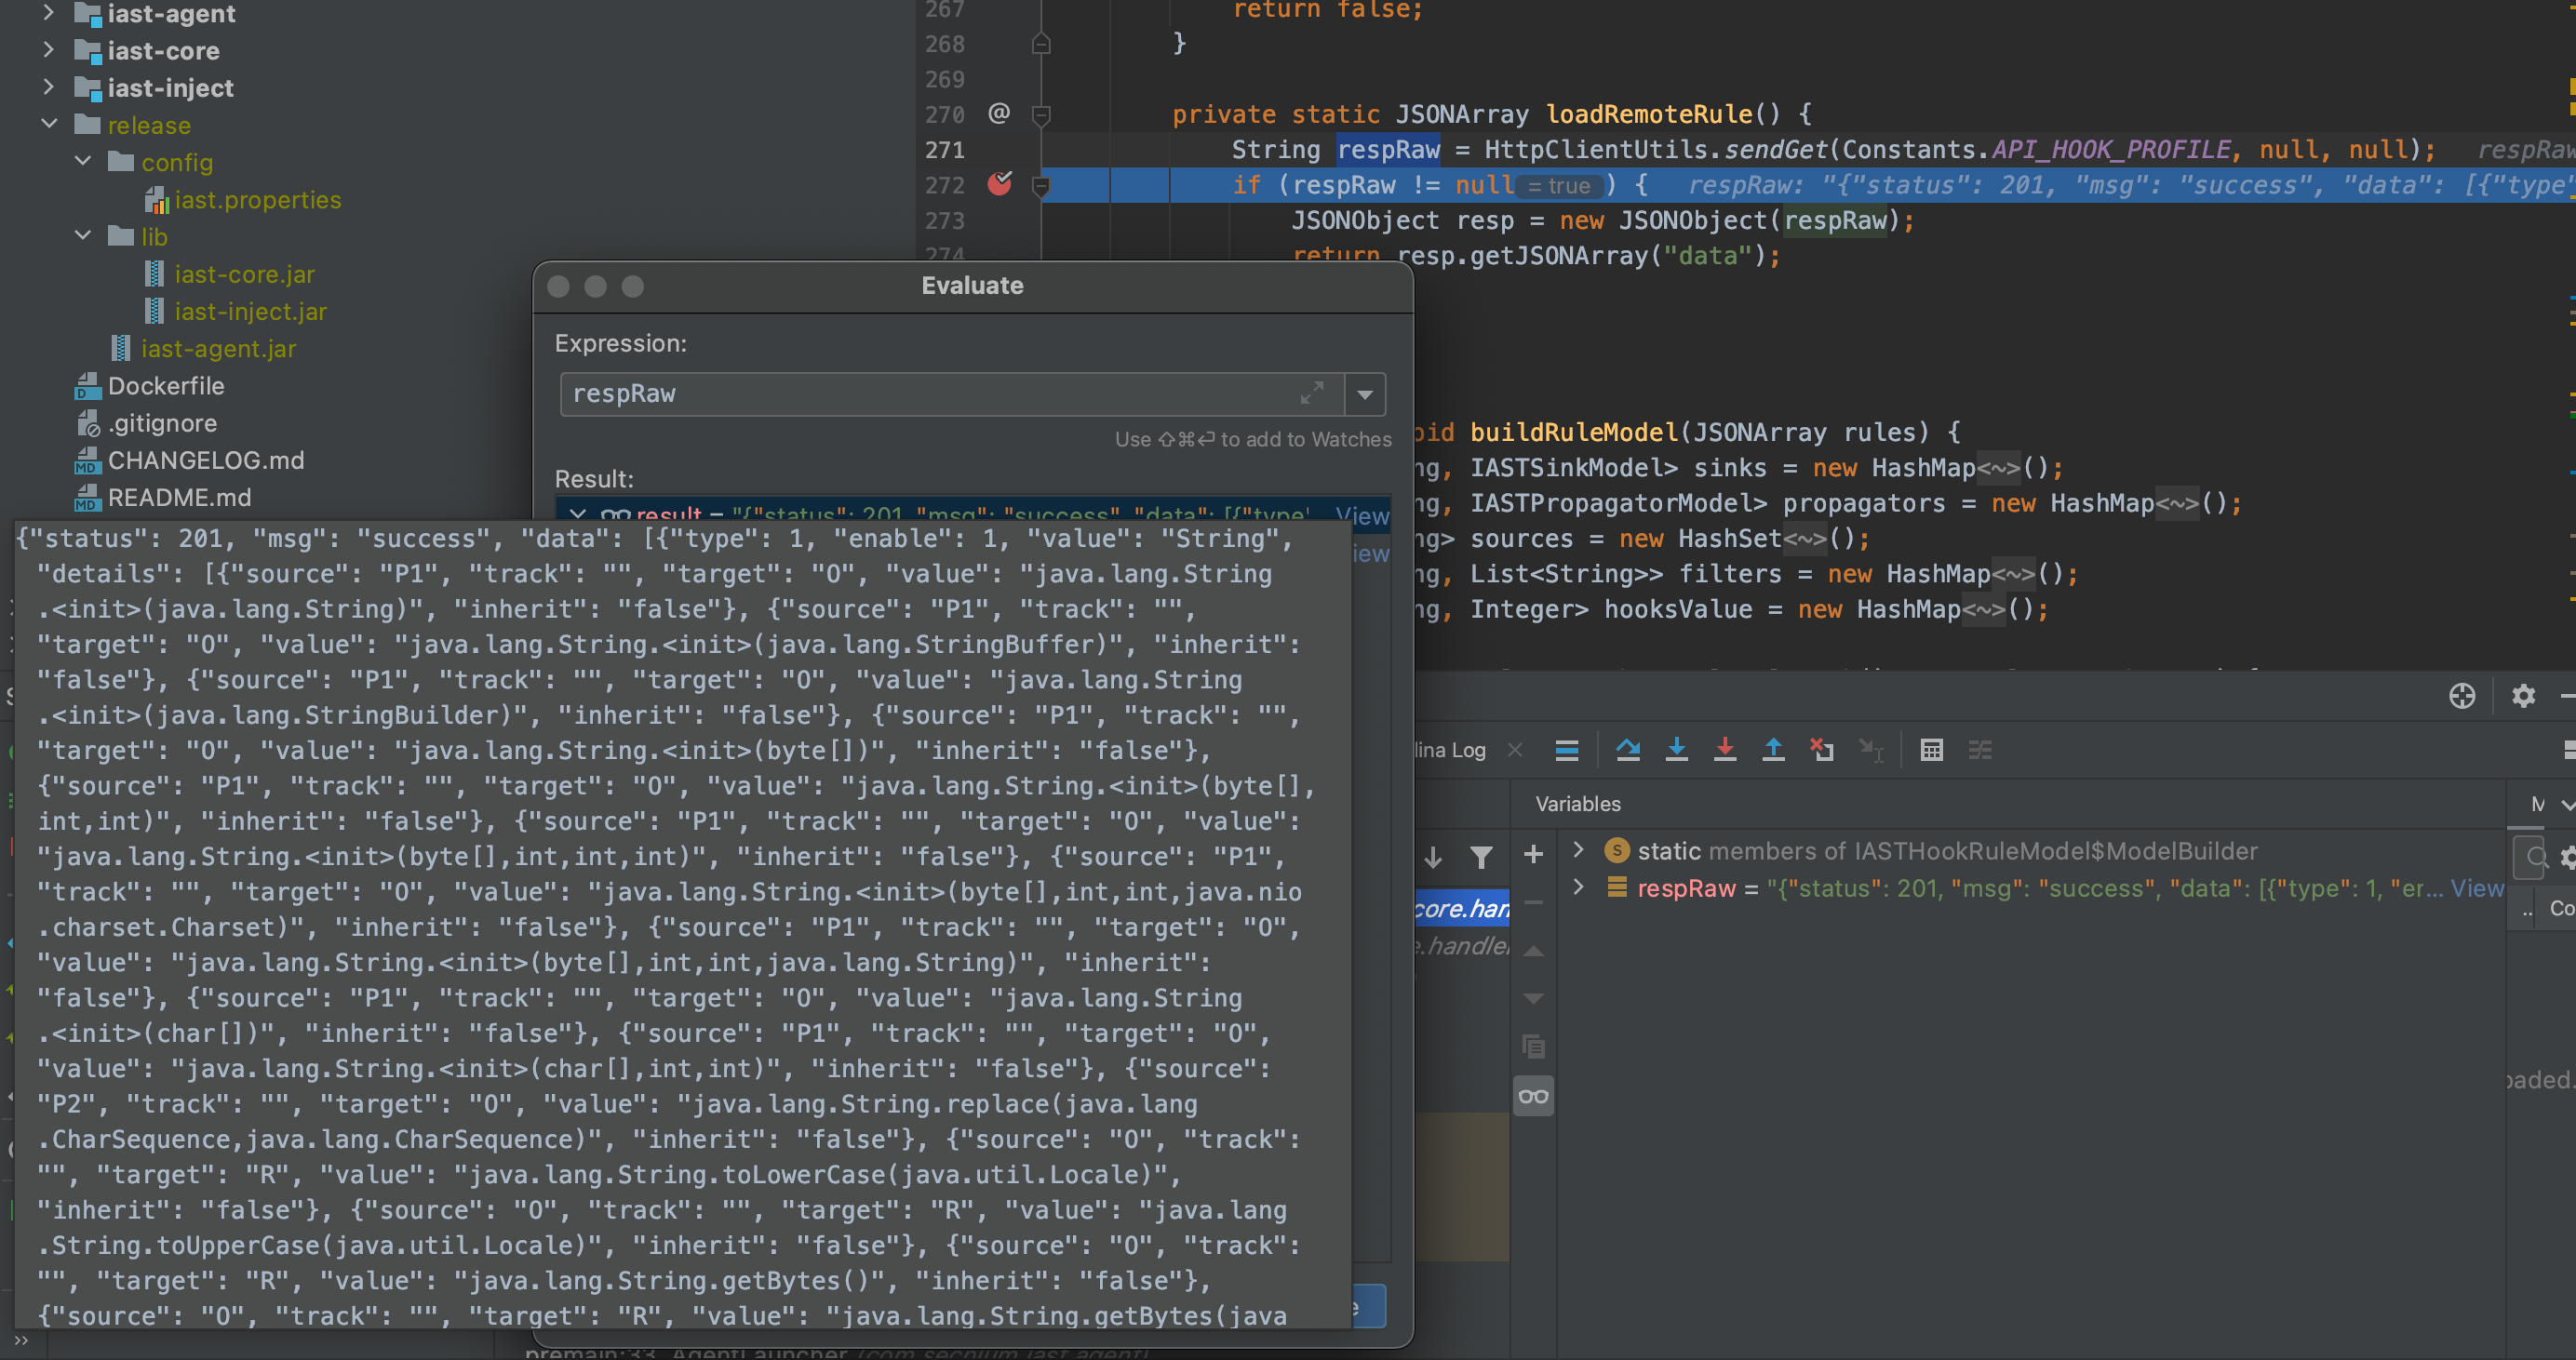Collapse the release folder
This screenshot has height=1360, width=2576.
(49, 125)
